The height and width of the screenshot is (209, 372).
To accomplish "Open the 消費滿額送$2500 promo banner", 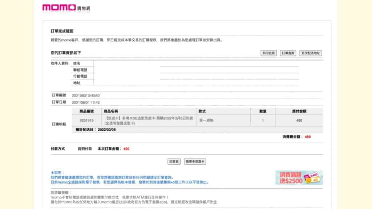I will [x=299, y=177].
